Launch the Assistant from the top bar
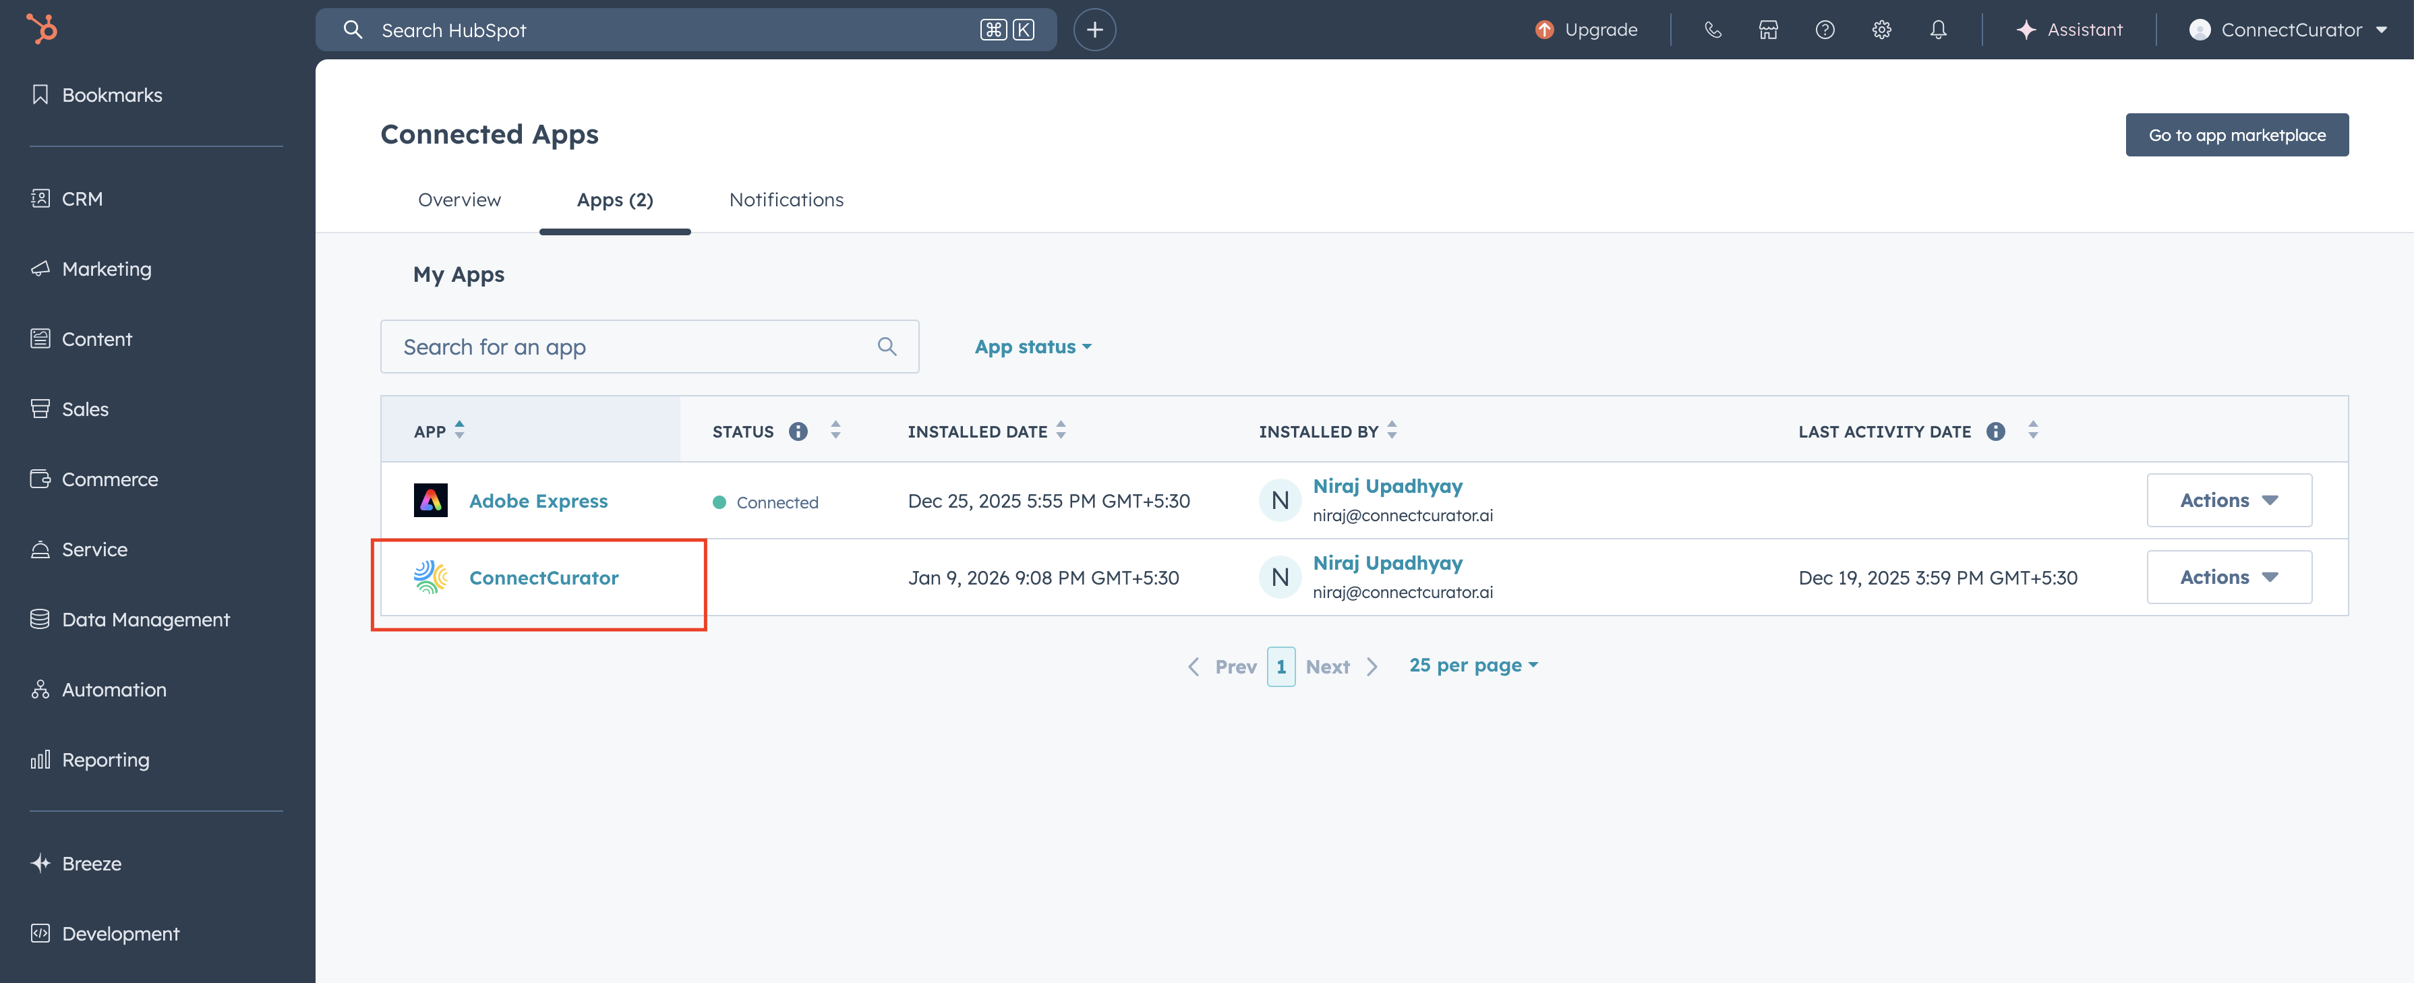 pos(2070,29)
